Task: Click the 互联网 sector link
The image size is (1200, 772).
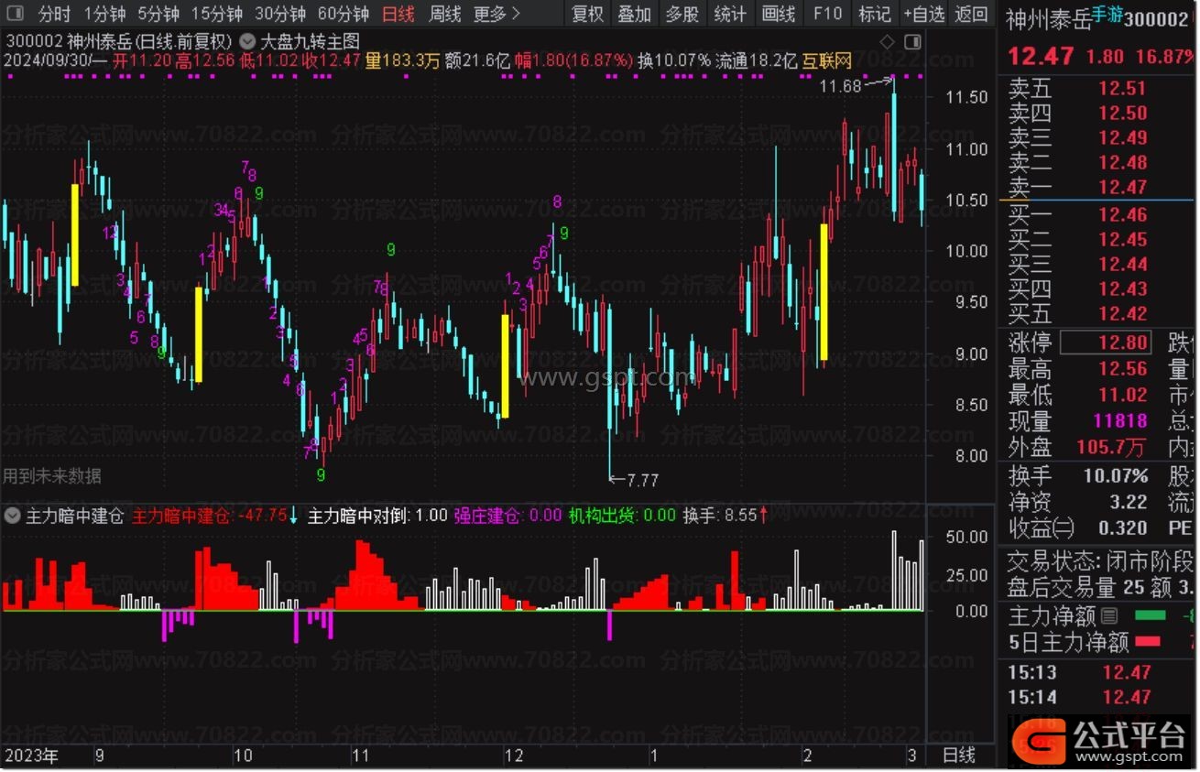Action: pyautogui.click(x=827, y=61)
